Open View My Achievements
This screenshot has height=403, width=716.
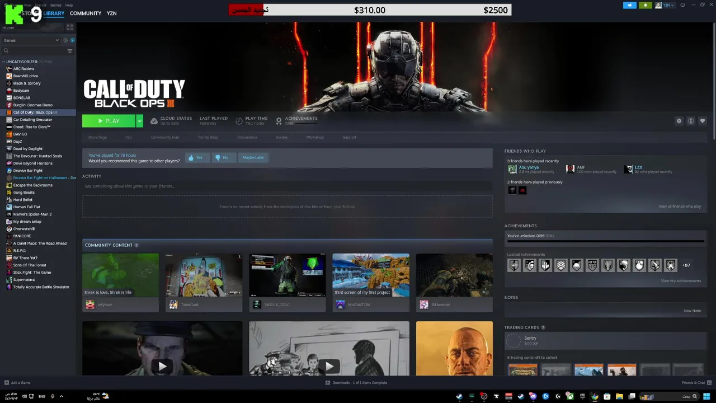click(x=681, y=281)
